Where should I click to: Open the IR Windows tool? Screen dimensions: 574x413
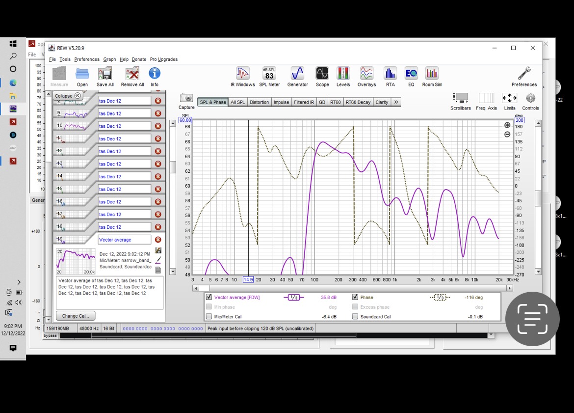click(242, 77)
